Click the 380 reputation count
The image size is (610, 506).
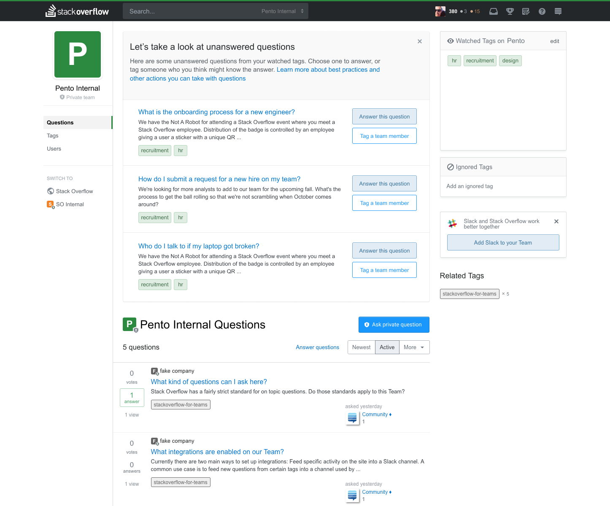coord(453,11)
